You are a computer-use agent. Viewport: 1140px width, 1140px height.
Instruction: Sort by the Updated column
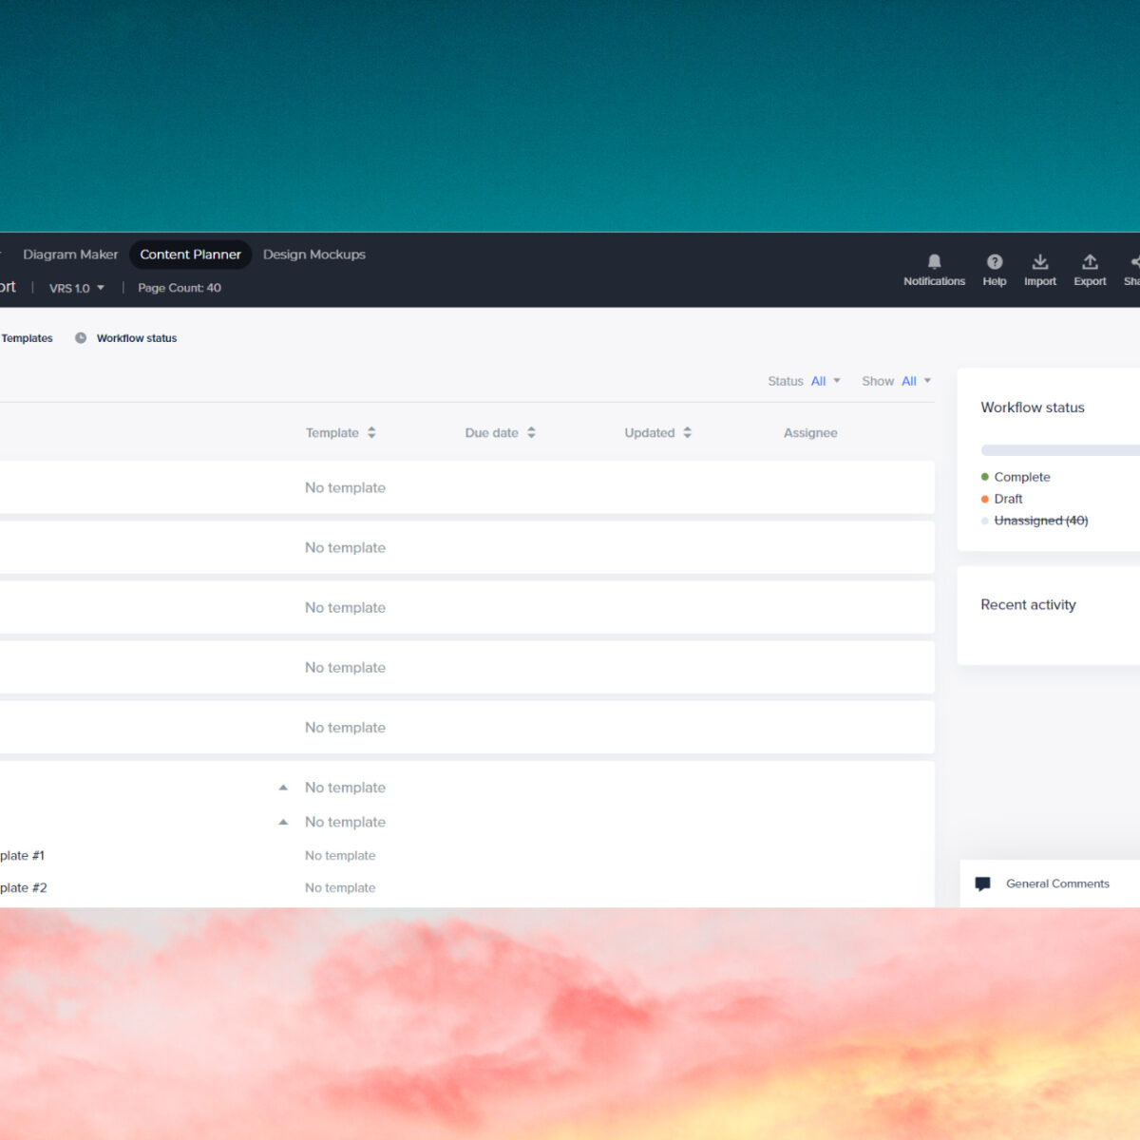coord(658,432)
